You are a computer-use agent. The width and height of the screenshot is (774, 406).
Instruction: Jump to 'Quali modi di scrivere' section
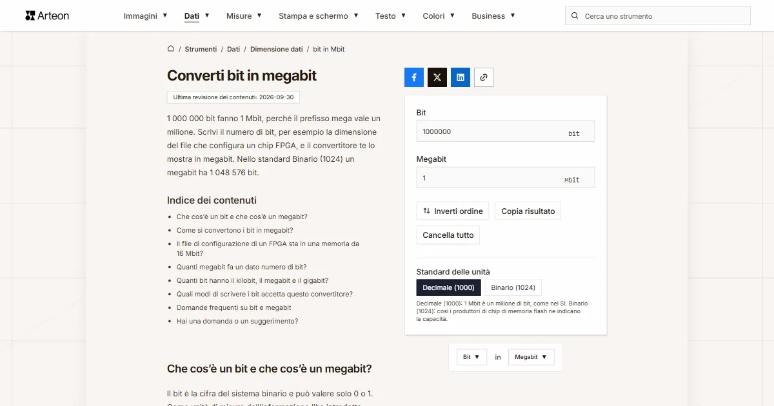(x=264, y=295)
